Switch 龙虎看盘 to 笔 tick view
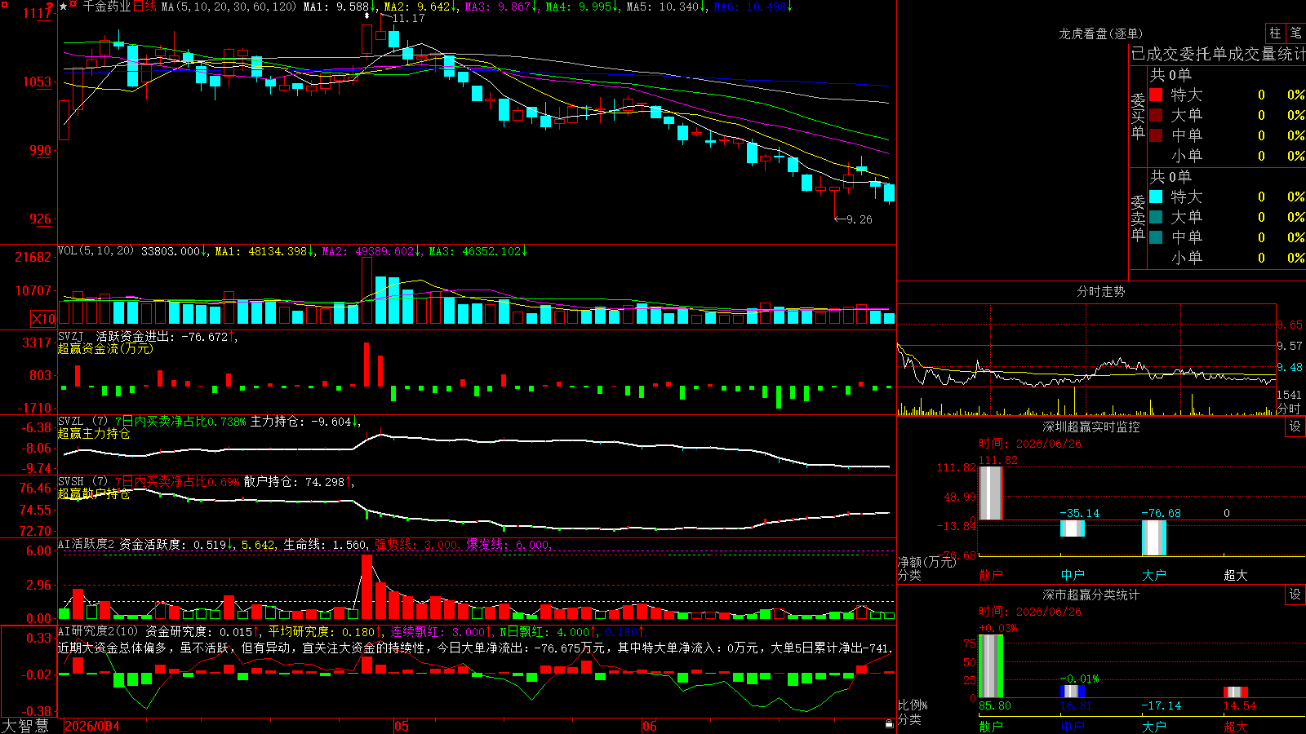Viewport: 1306px width, 734px height. pyautogui.click(x=1295, y=33)
